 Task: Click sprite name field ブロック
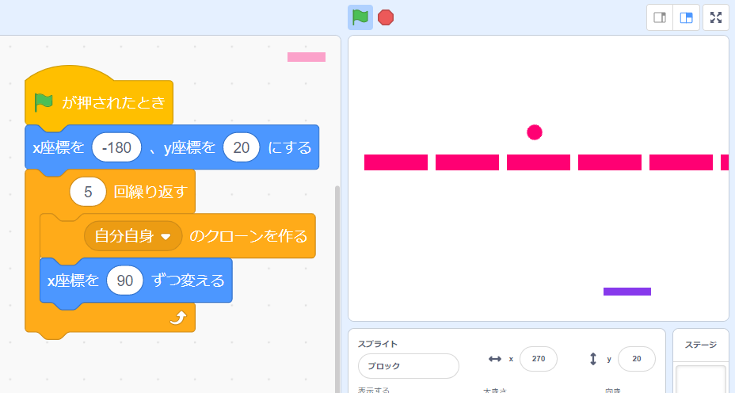408,366
